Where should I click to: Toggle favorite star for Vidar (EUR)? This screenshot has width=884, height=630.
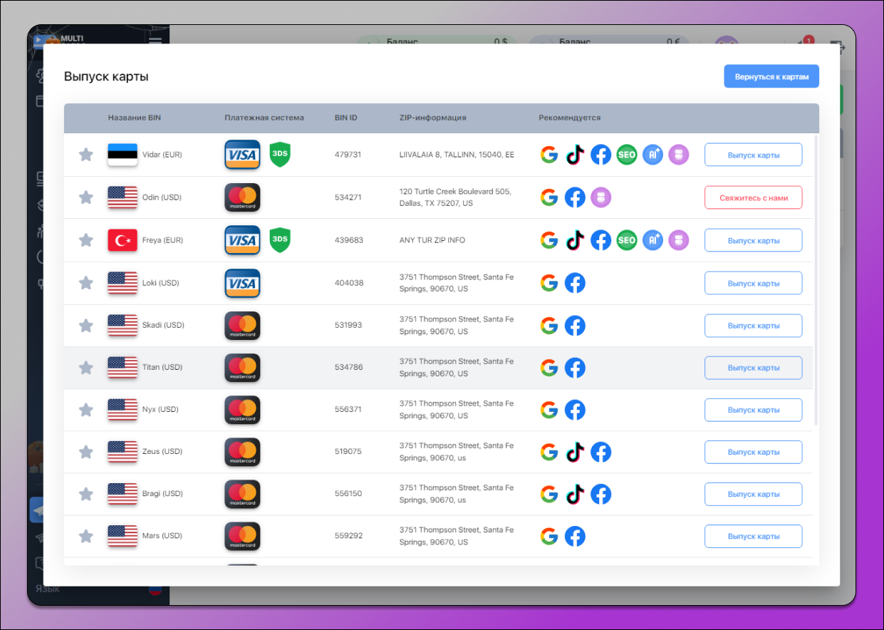(x=85, y=155)
